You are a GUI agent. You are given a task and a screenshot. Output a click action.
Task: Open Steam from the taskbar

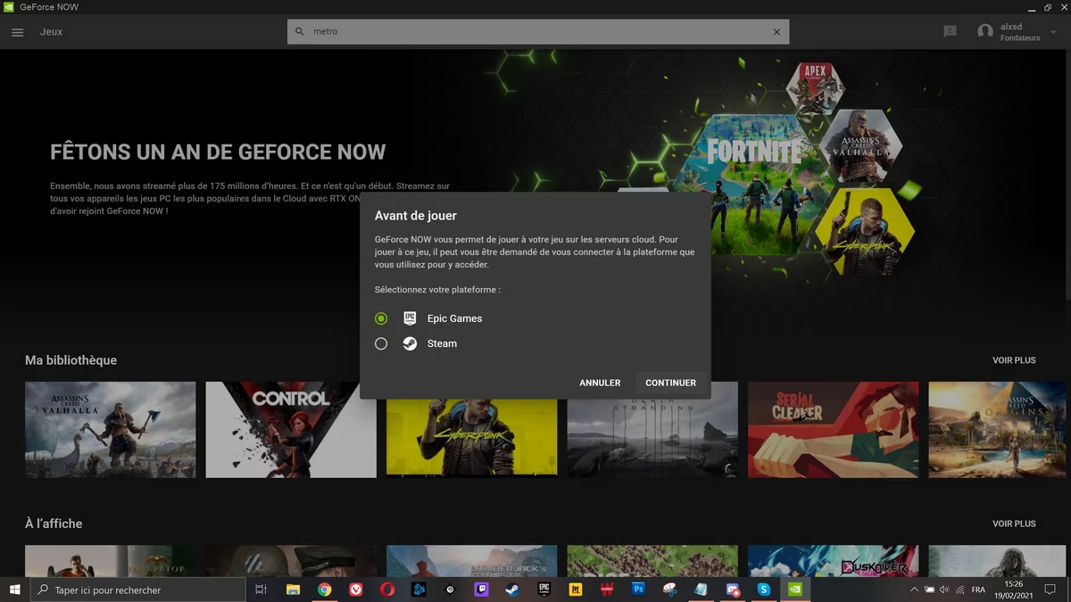point(512,590)
